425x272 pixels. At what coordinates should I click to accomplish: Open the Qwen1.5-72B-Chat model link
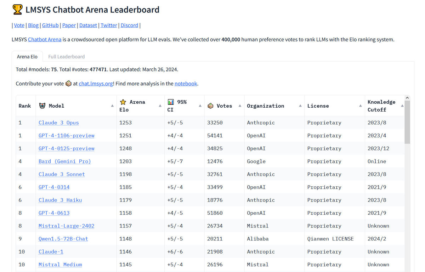pos(63,239)
